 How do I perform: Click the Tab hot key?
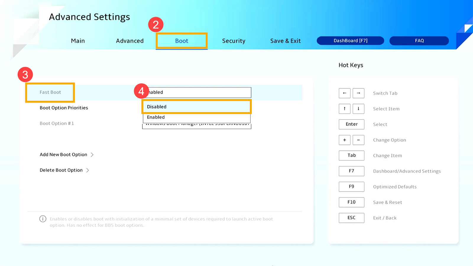351,155
